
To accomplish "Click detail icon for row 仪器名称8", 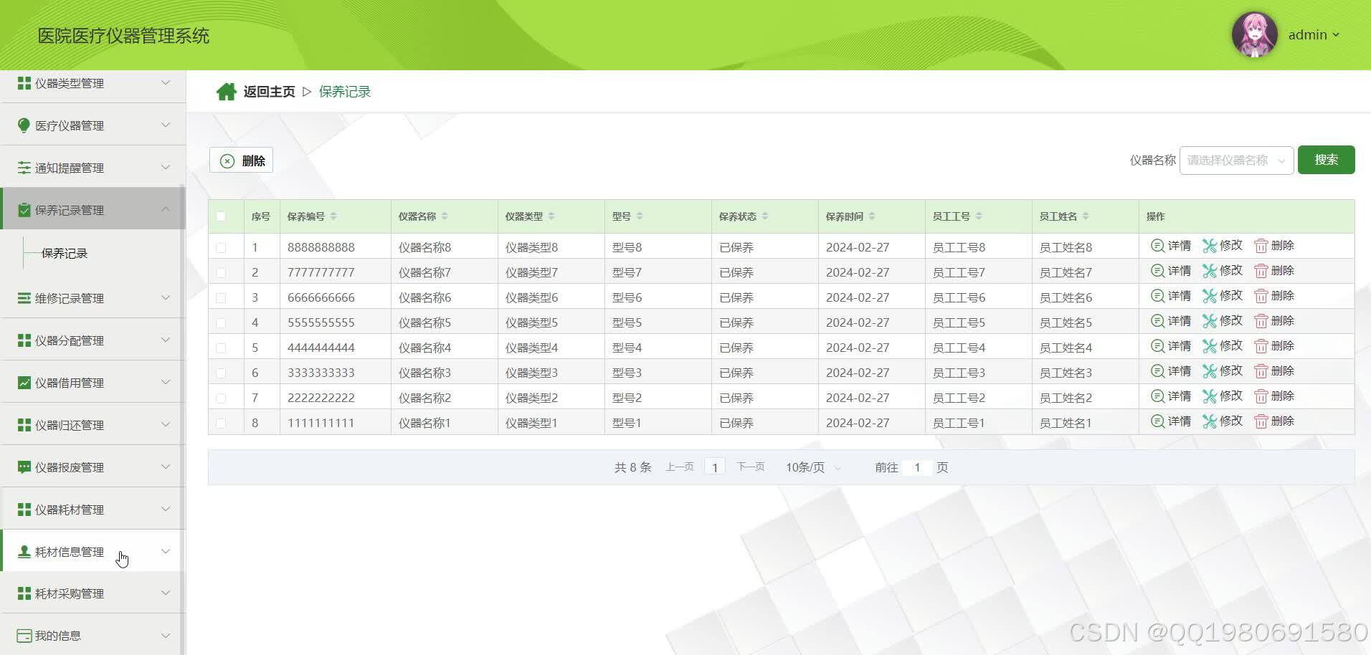I will point(1157,246).
